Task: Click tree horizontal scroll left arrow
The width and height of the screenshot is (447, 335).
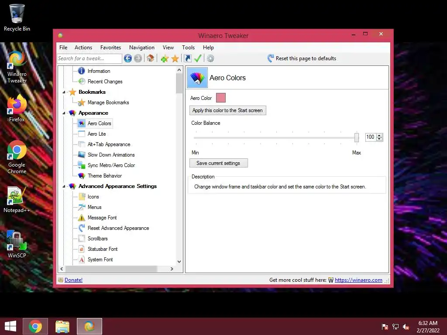Action: coord(62,269)
